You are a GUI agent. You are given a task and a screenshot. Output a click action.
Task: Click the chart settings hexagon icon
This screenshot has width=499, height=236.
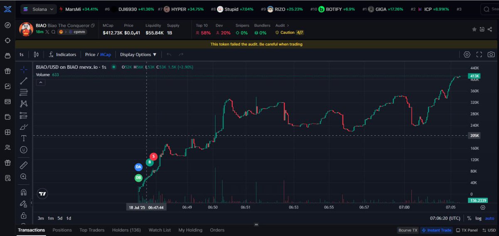click(x=467, y=54)
